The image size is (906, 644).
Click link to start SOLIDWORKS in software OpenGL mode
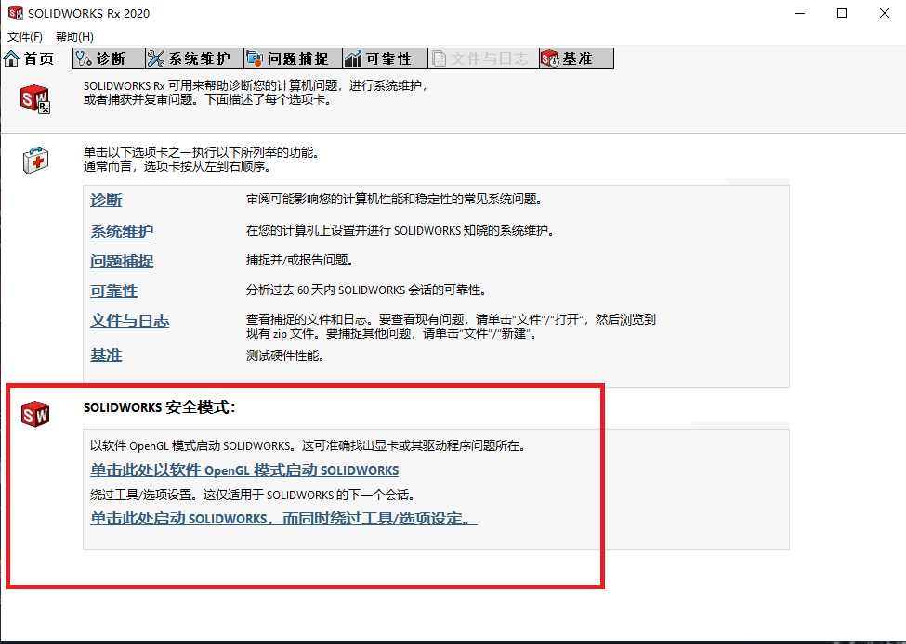pyautogui.click(x=244, y=470)
